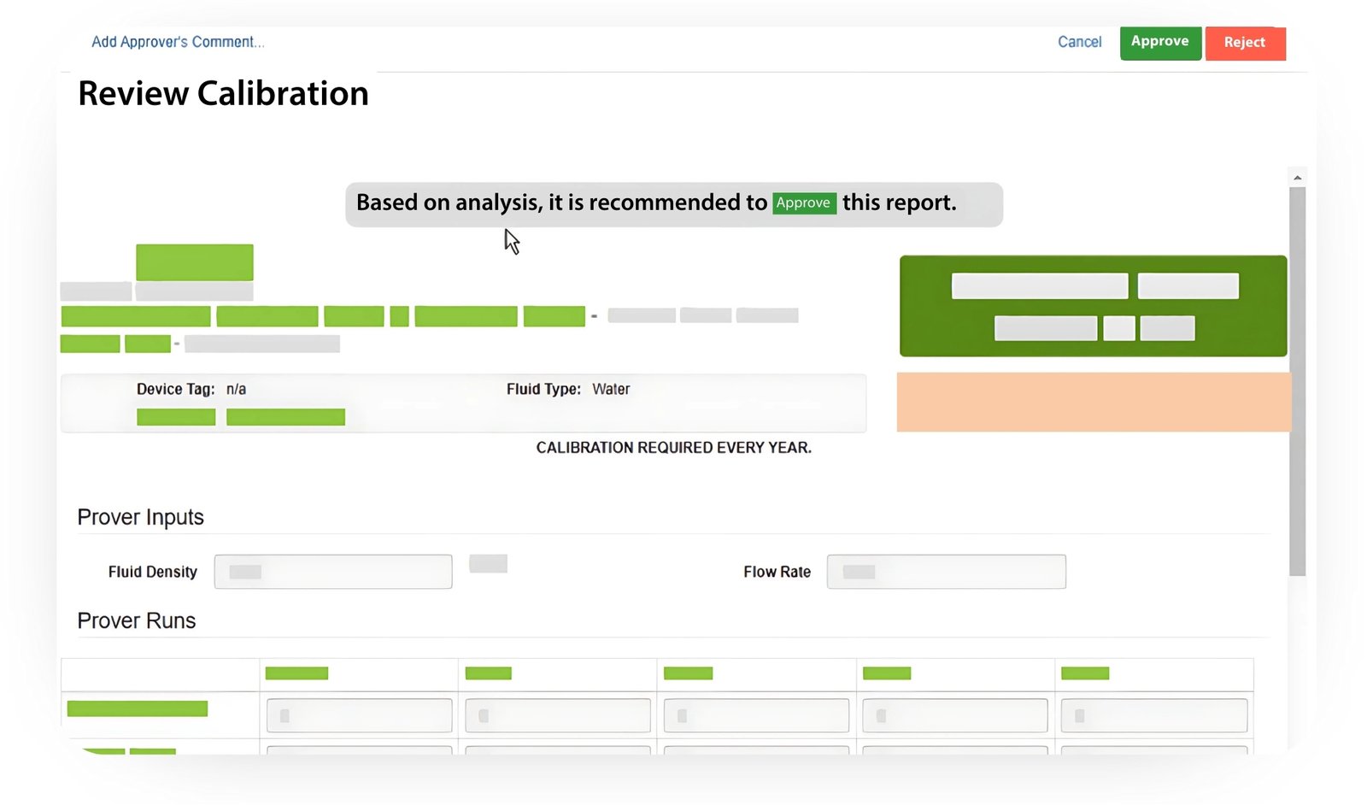This screenshot has height=805, width=1367.
Task: Click the Device Tag value n/a
Action: tap(236, 390)
